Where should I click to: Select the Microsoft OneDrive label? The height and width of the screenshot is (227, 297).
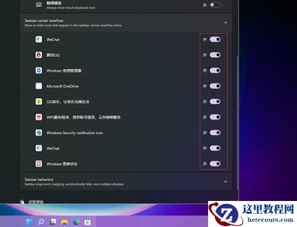point(62,86)
